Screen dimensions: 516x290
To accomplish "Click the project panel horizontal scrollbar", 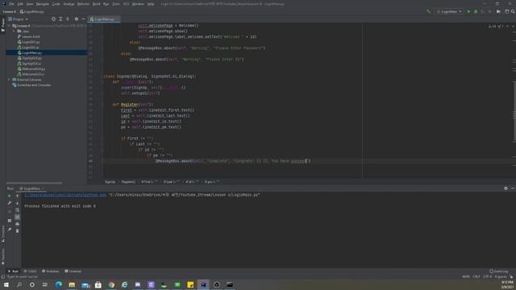I will (x=34, y=183).
